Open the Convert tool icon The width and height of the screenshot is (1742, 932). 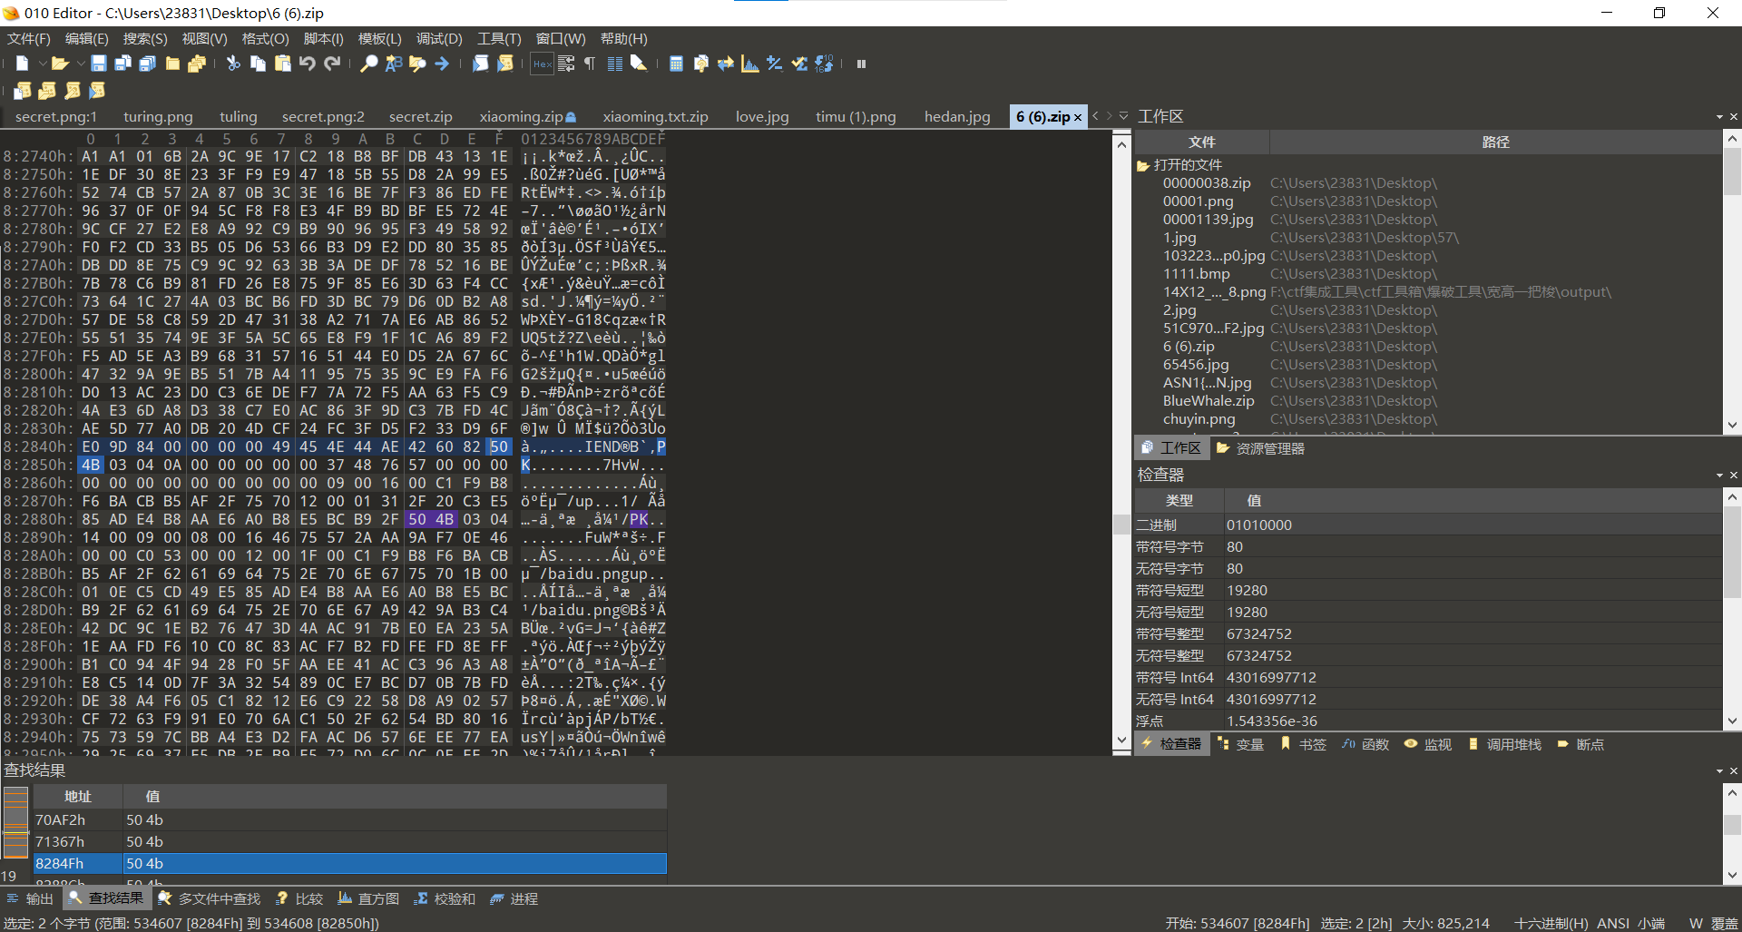point(725,64)
